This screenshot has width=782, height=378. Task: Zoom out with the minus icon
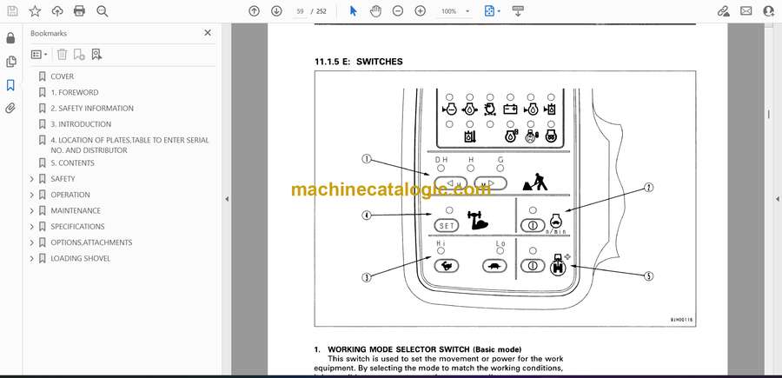(x=397, y=11)
